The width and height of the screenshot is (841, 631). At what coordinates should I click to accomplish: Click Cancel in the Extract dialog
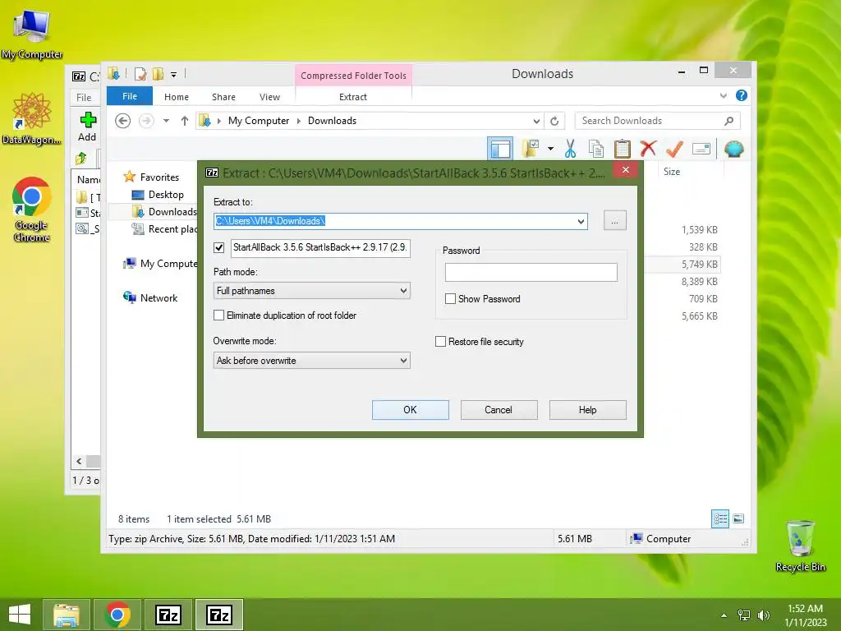[x=499, y=410]
